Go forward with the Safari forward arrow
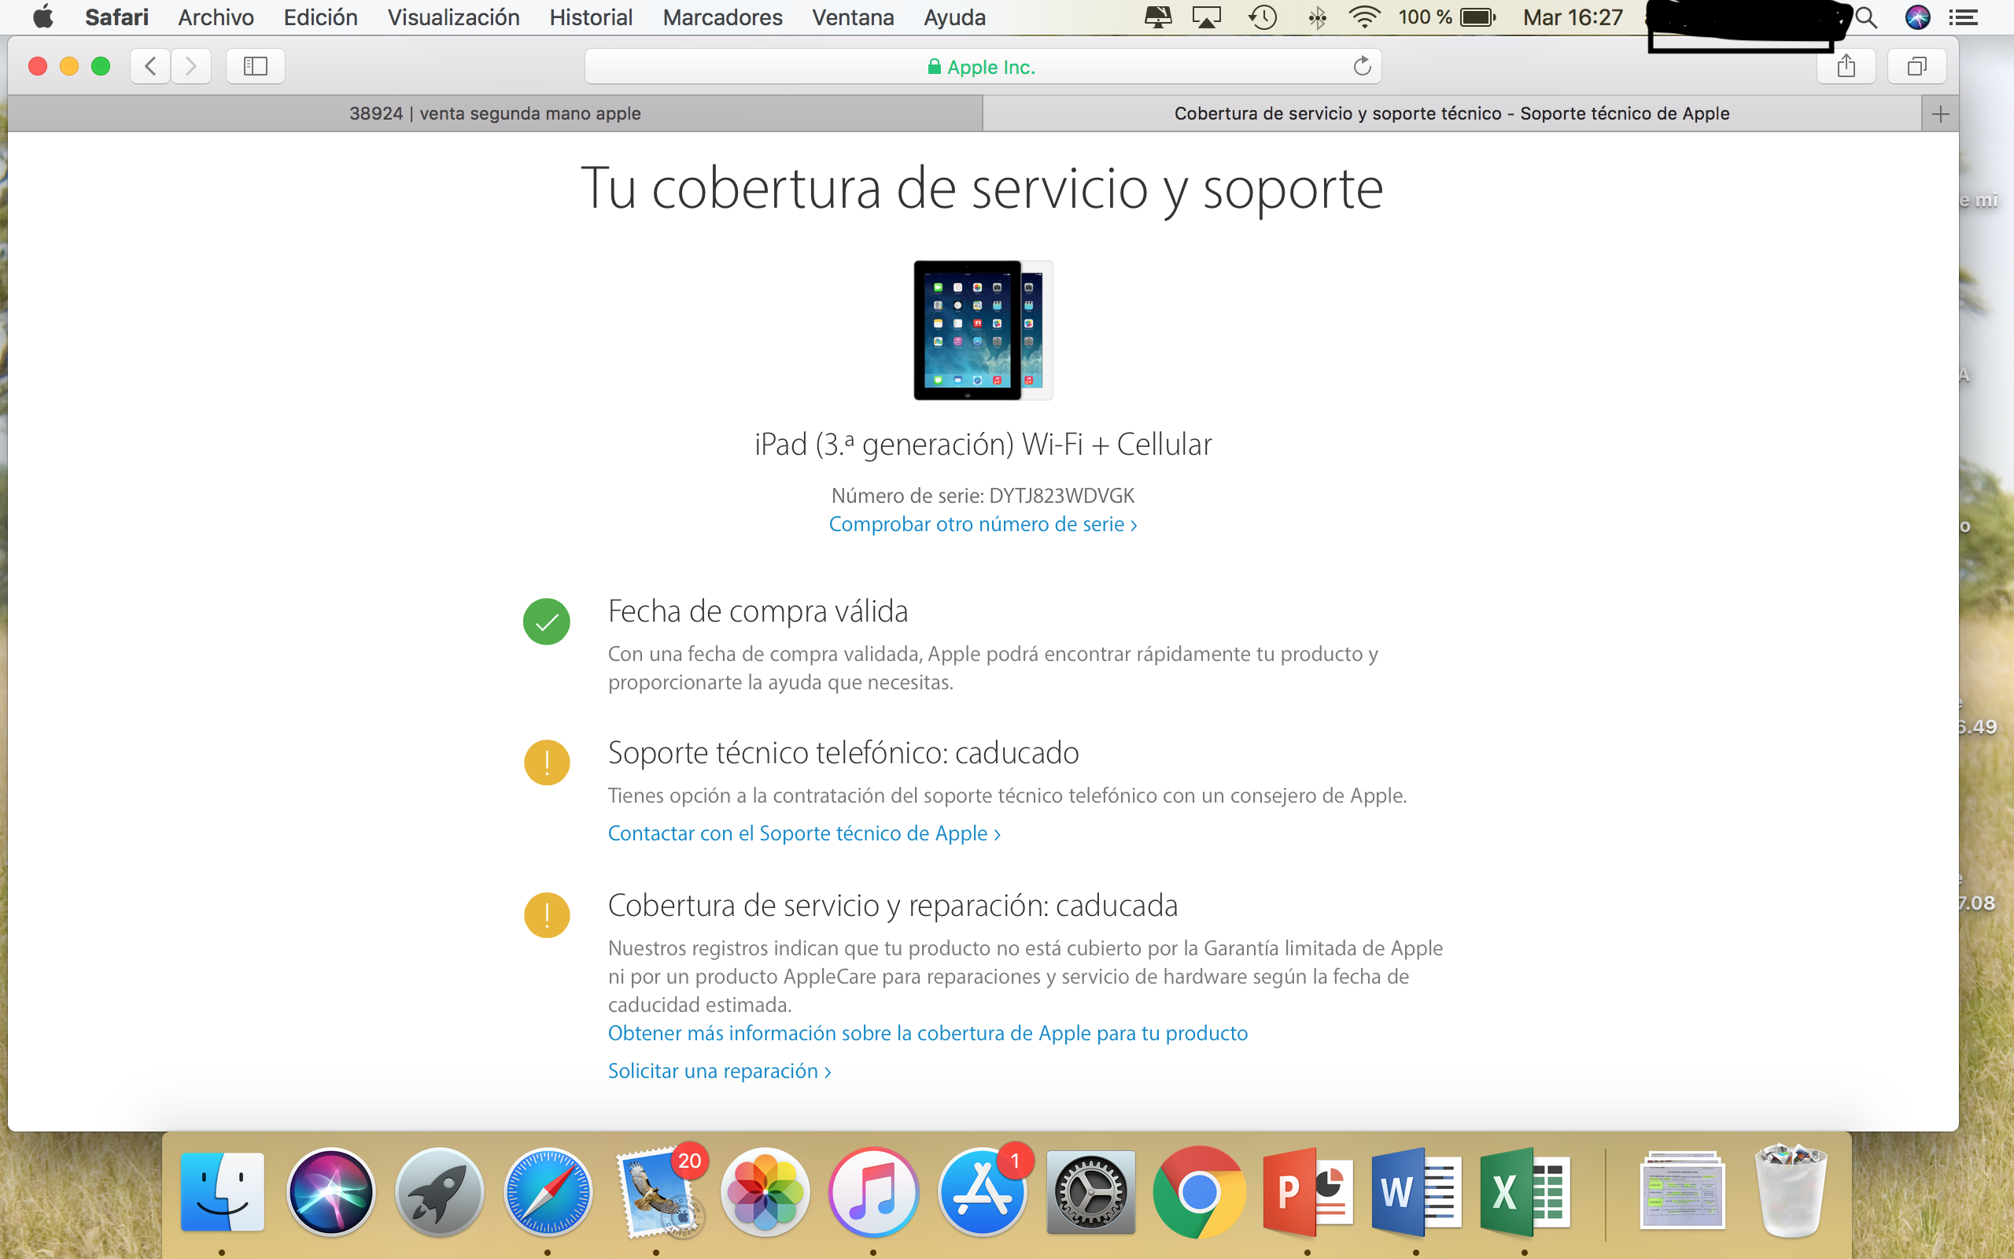The image size is (2014, 1259). 191,66
